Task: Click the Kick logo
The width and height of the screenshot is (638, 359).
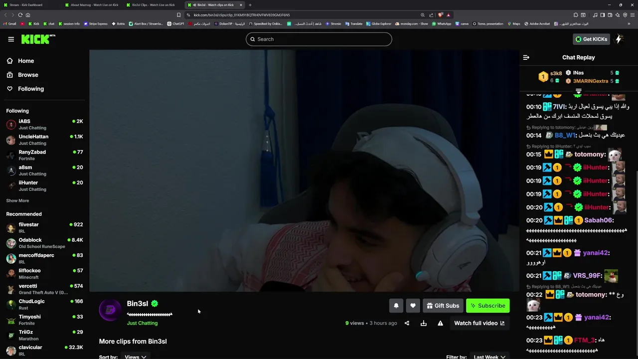Action: pos(38,39)
